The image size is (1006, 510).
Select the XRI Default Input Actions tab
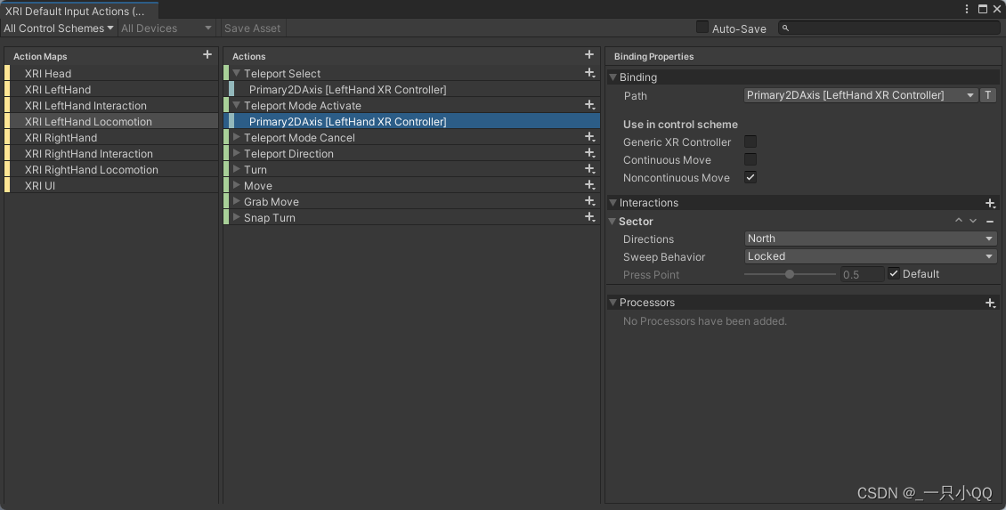[79, 11]
